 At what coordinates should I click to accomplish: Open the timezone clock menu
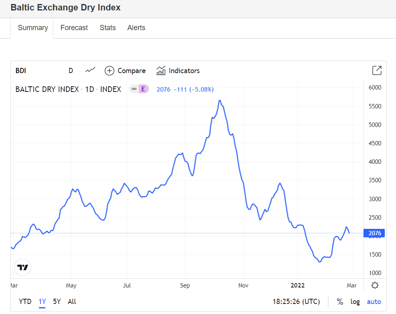[x=296, y=302]
